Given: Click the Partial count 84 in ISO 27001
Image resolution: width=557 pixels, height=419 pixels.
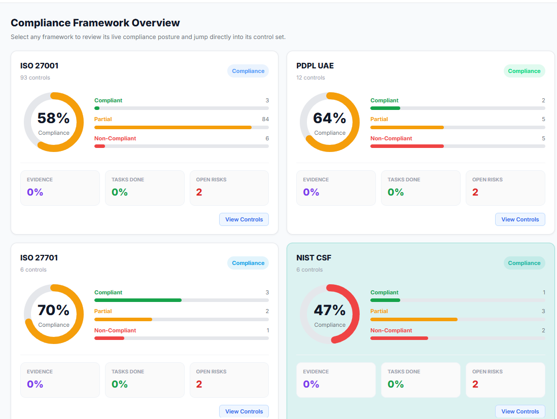Looking at the screenshot, I should tap(265, 119).
